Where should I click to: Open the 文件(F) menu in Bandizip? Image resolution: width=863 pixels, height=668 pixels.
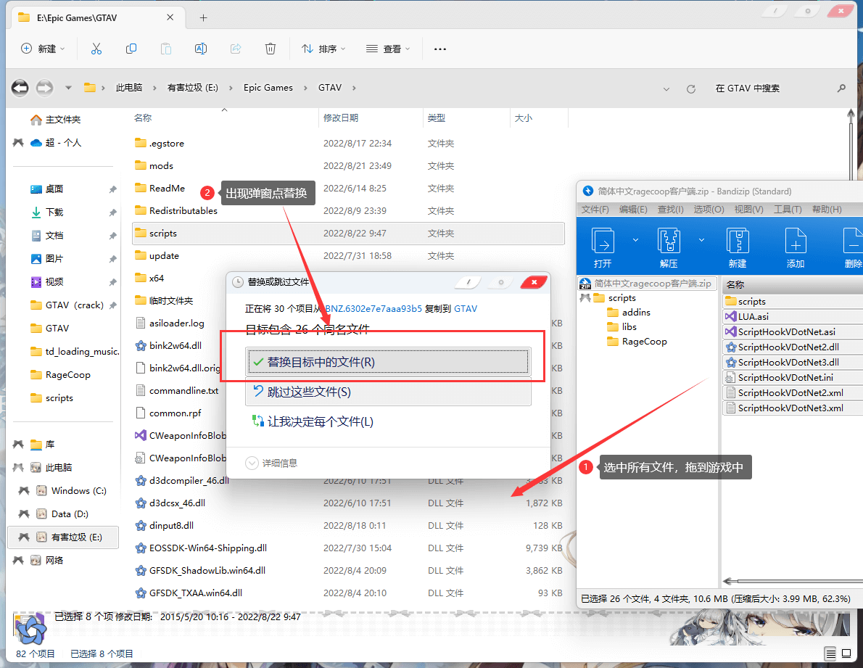(x=595, y=209)
